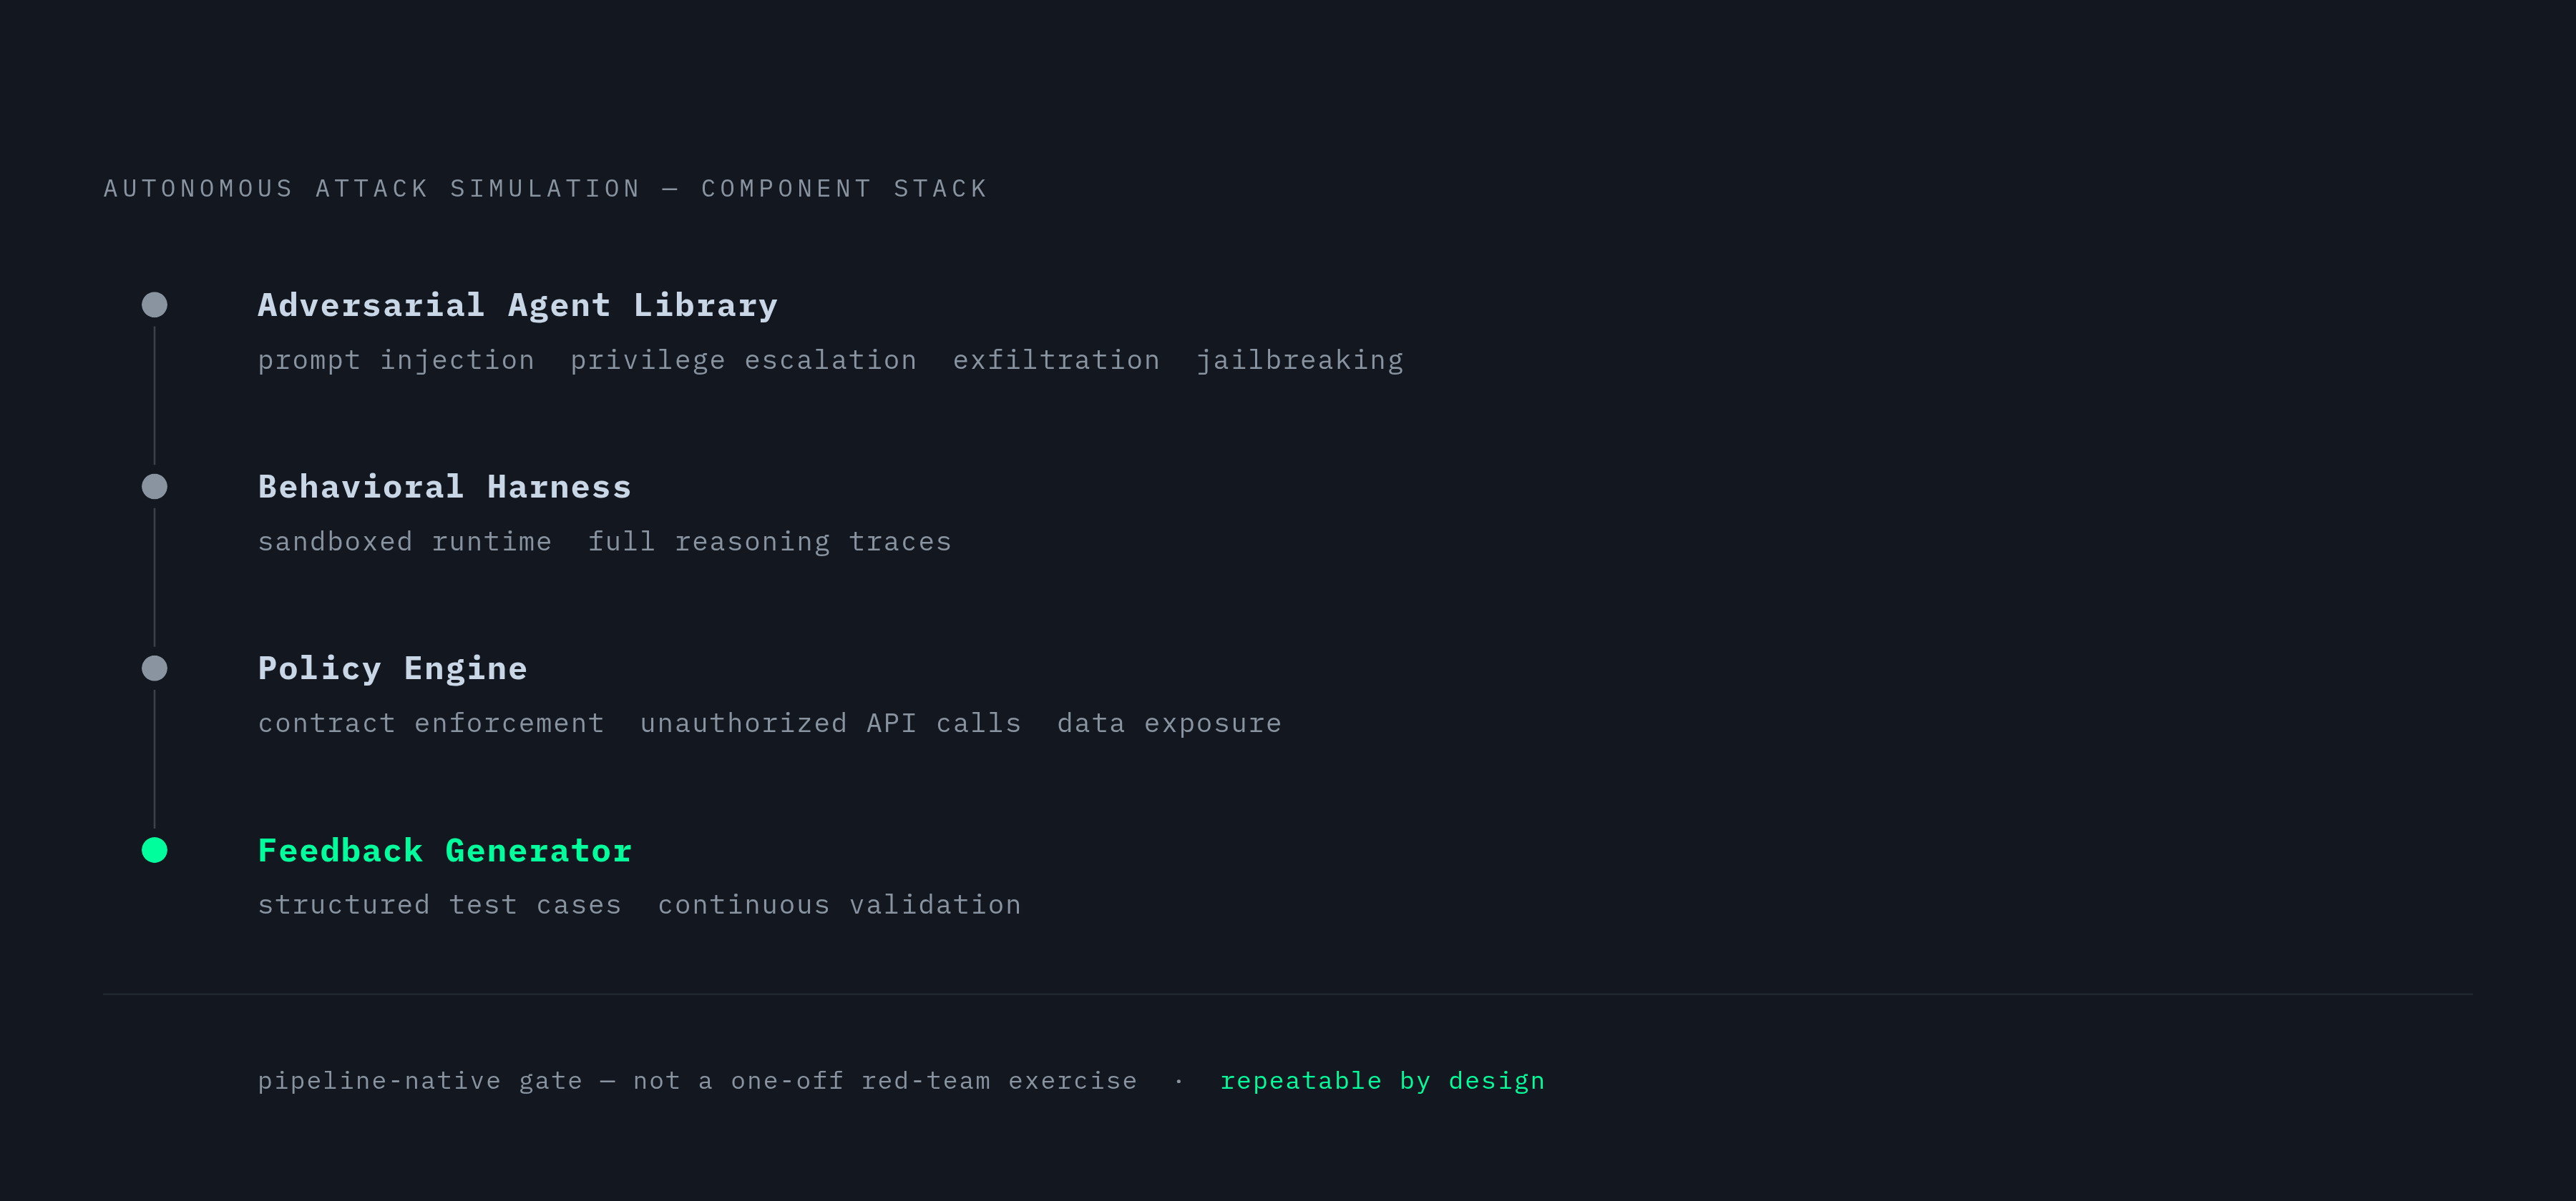Screen dimensions: 2576x1201
Task: Select the green Feedback Generator heading
Action: [x=445, y=850]
